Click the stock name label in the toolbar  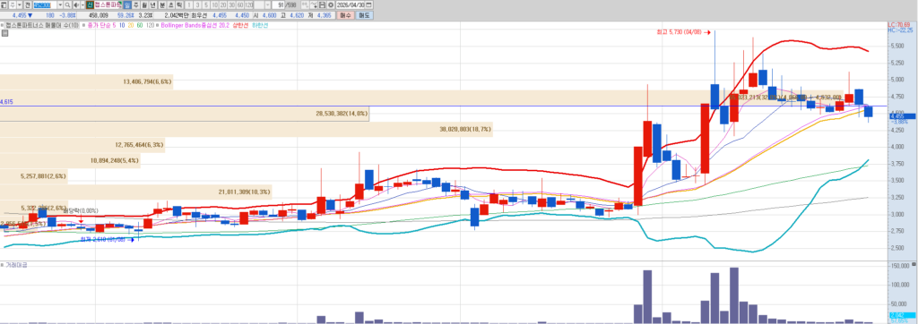[x=108, y=4]
